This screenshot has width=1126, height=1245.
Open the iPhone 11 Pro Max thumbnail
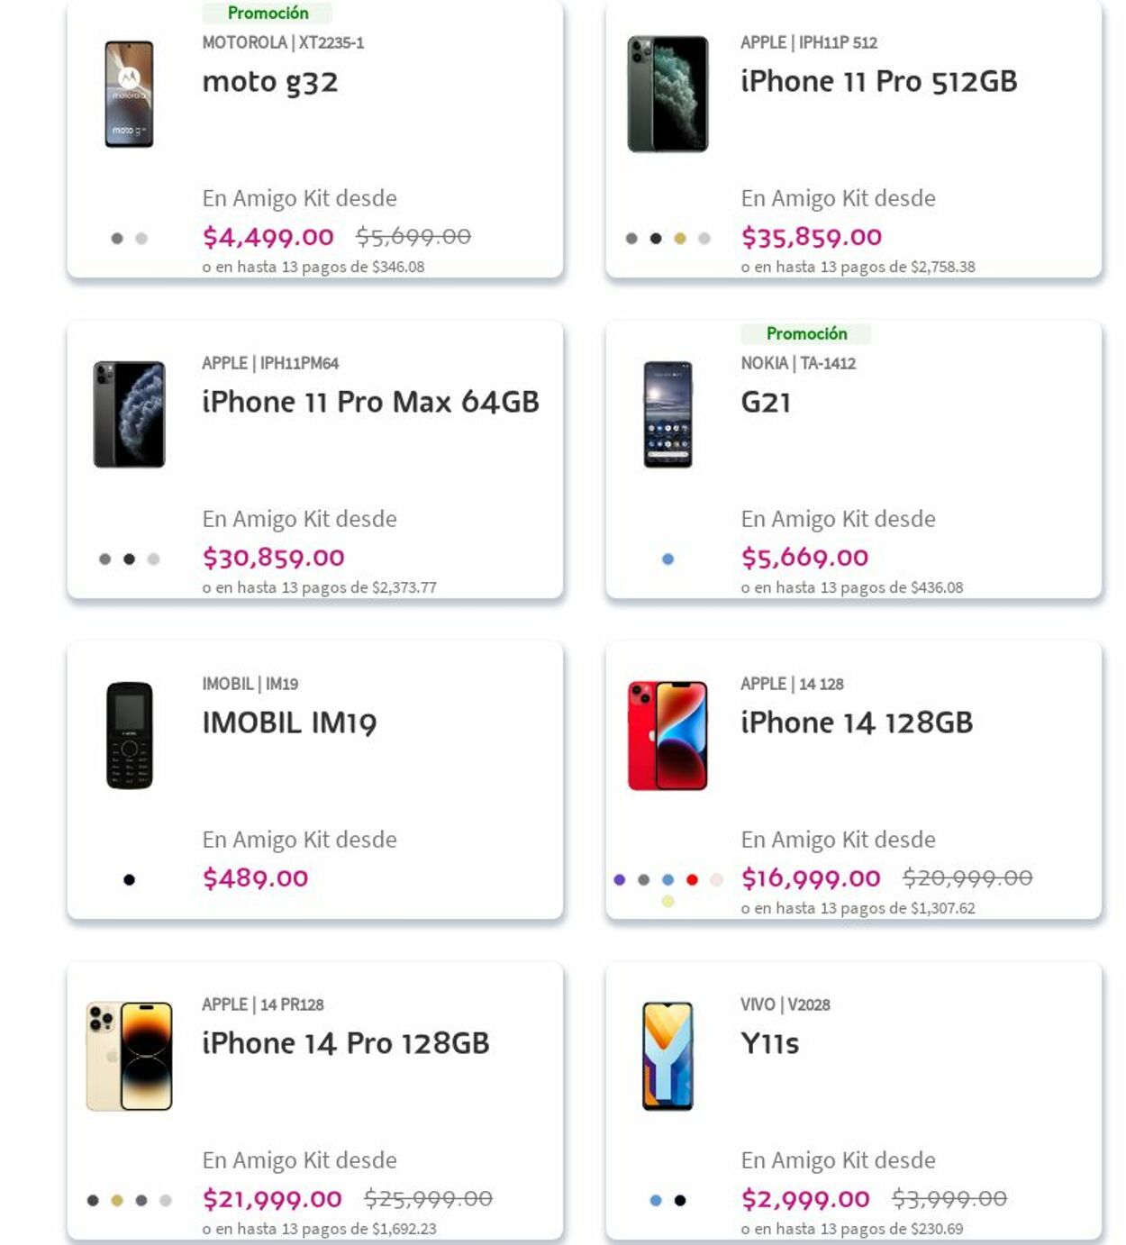[129, 414]
